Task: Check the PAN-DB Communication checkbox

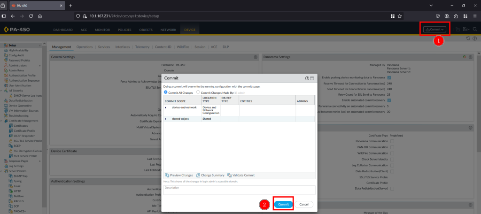Action: click(392, 147)
